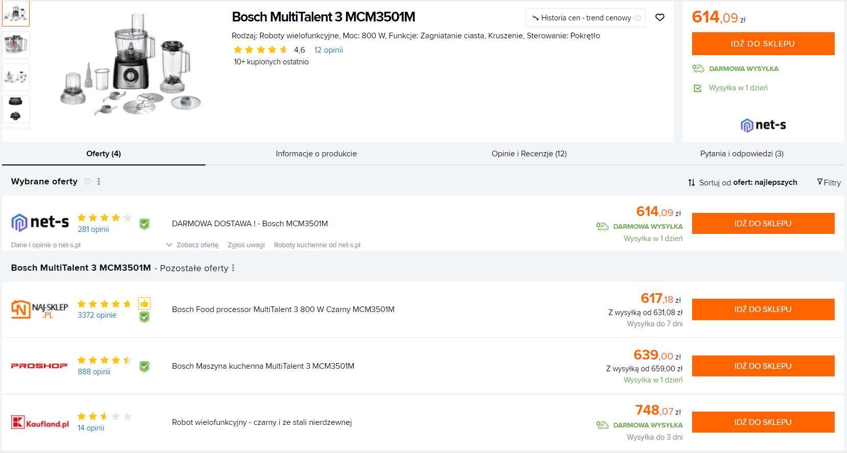Open 3372 opinie link for NAJ-SKLEP
Image resolution: width=847 pixels, height=453 pixels.
tap(97, 315)
